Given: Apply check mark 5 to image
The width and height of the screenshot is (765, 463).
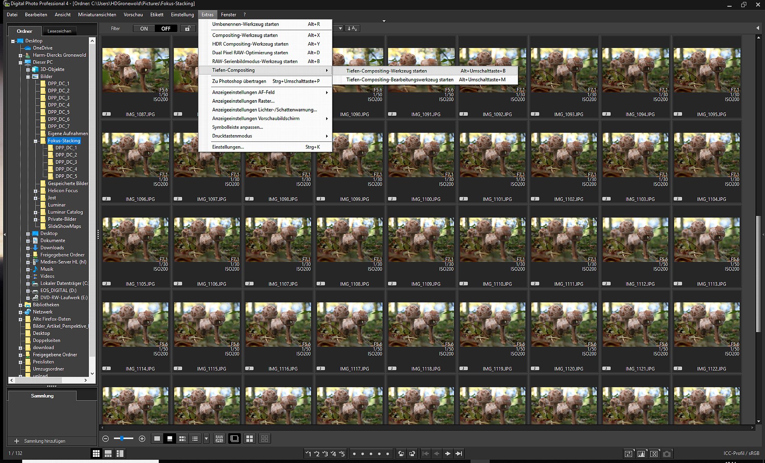Looking at the screenshot, I should pyautogui.click(x=342, y=453).
